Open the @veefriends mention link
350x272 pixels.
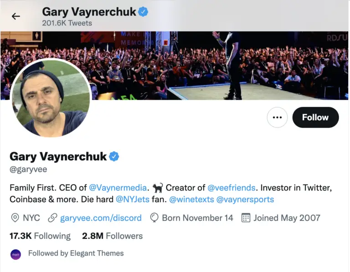[231, 188]
